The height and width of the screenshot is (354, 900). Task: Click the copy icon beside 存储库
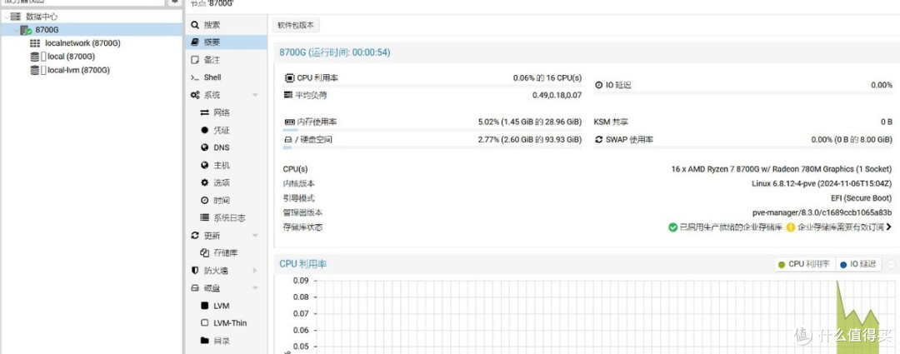(204, 252)
